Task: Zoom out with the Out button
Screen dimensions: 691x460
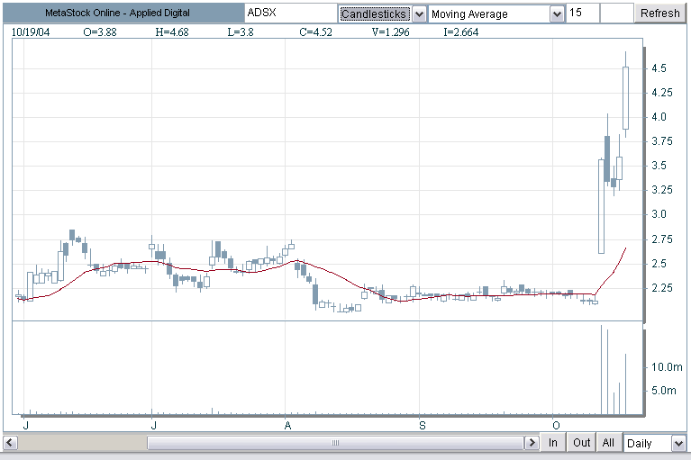Action: coord(581,442)
